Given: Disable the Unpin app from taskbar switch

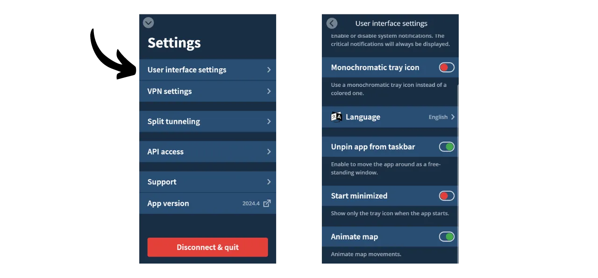Looking at the screenshot, I should coord(446,147).
